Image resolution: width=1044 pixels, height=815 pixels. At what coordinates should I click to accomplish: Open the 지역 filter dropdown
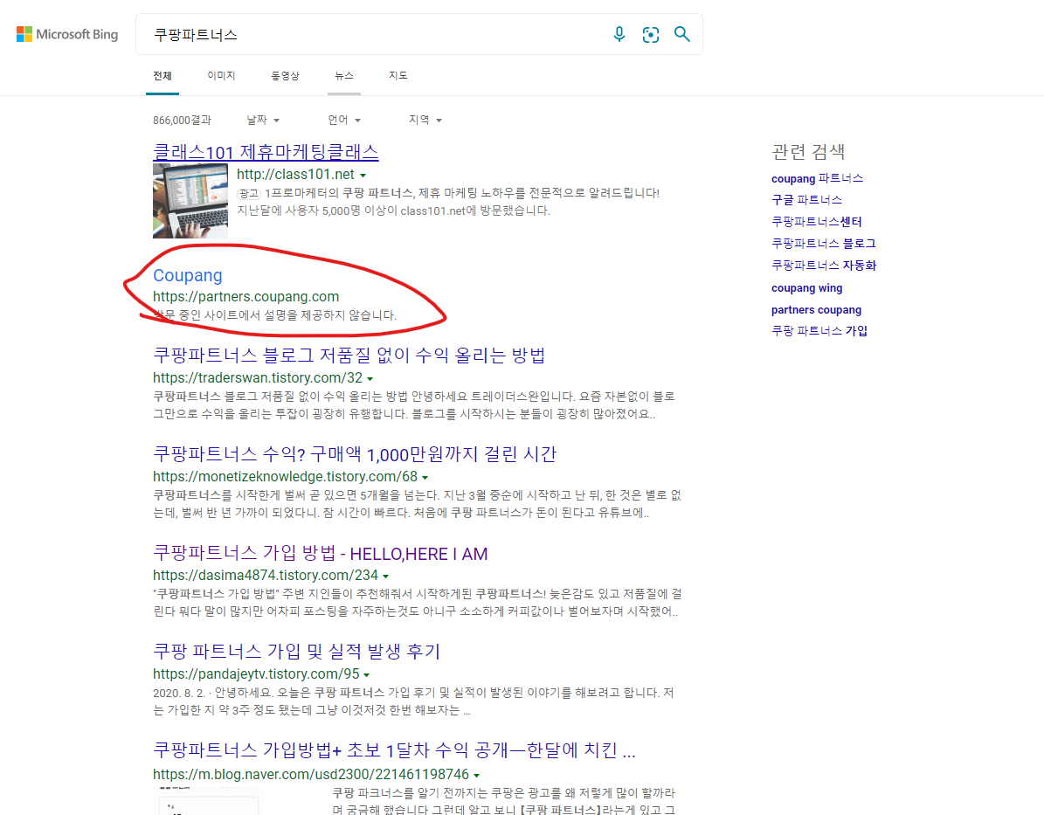pos(425,120)
